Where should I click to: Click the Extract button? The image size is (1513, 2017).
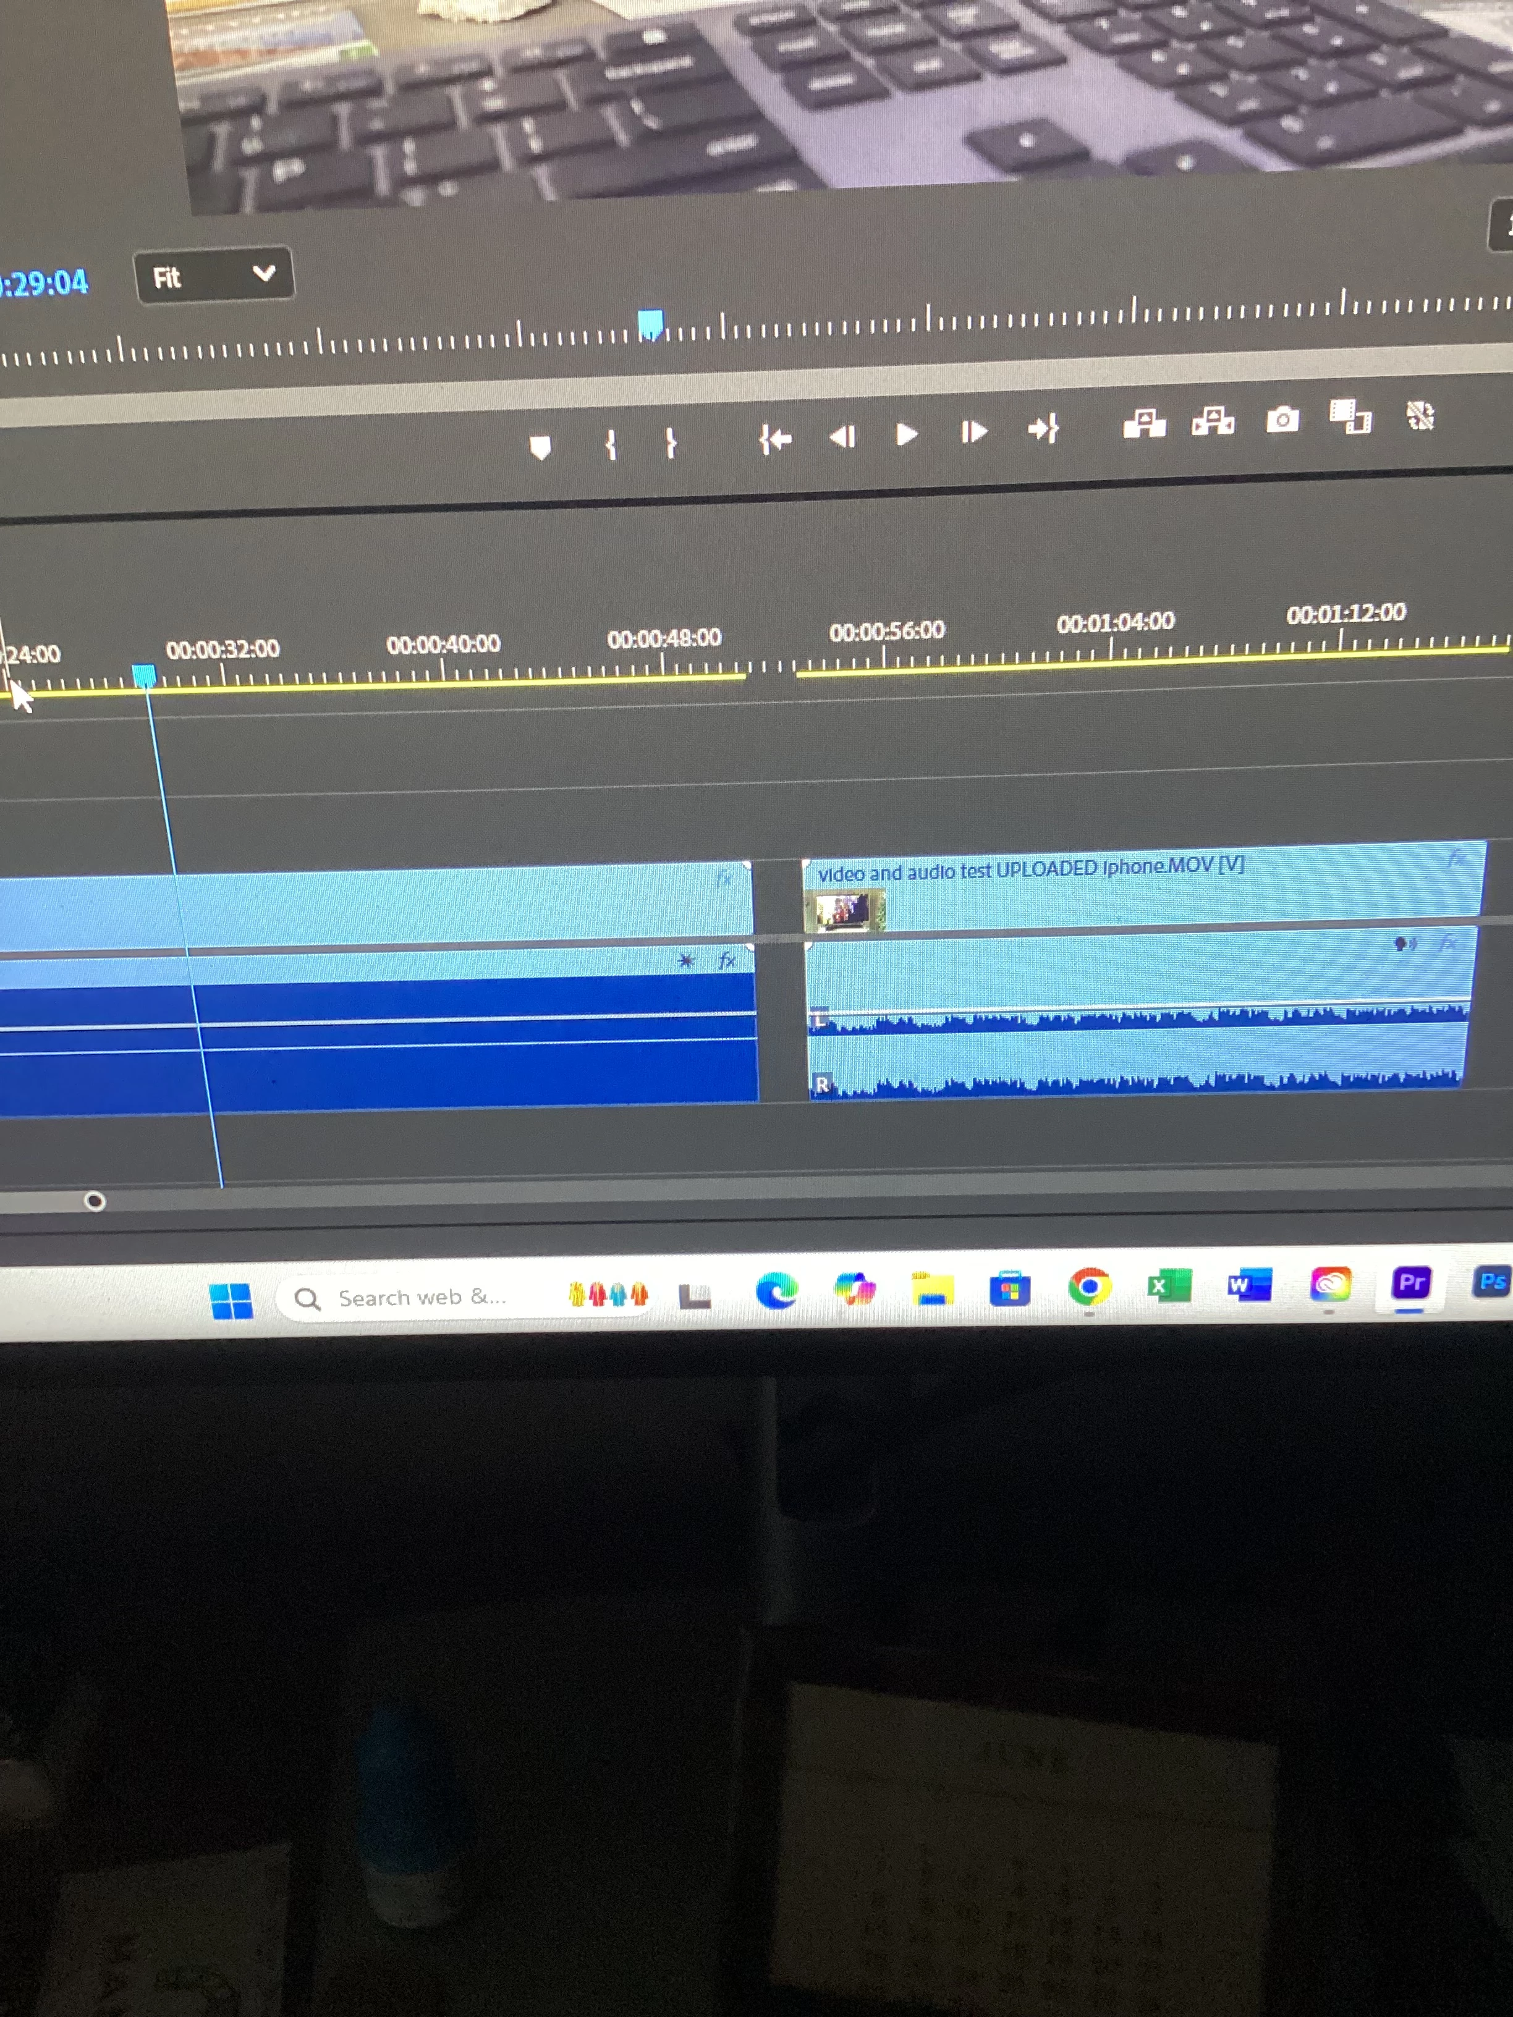(1213, 422)
